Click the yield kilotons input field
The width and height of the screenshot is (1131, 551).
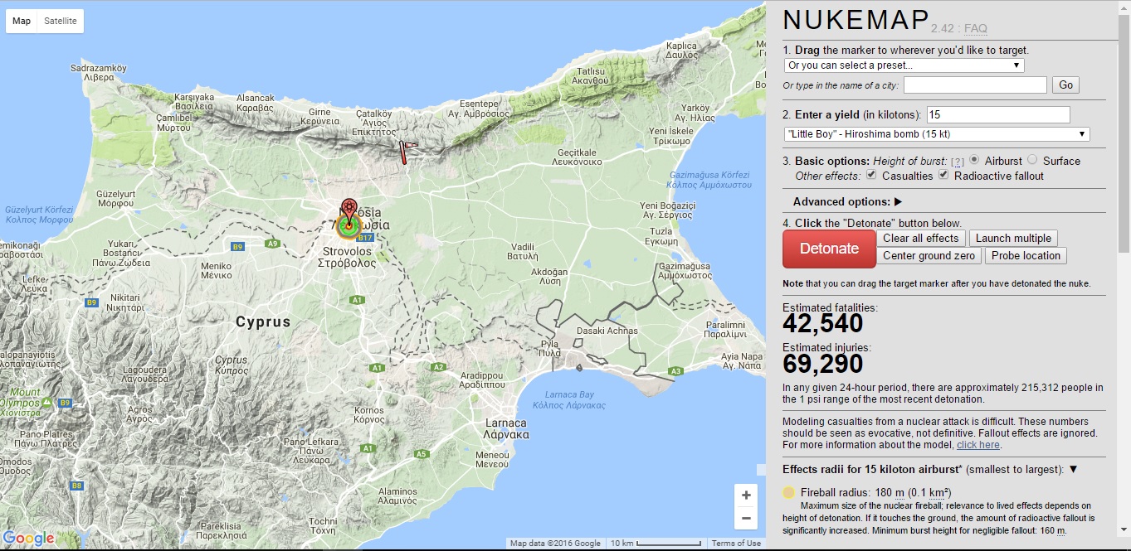[x=998, y=114]
